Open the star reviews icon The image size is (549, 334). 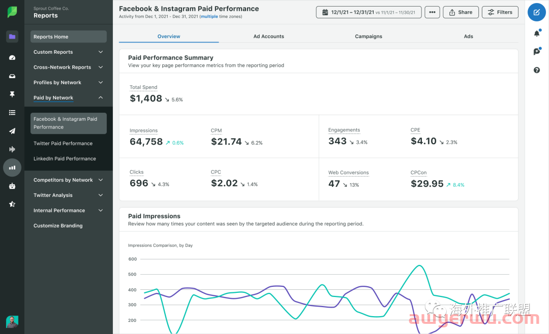pos(12,204)
